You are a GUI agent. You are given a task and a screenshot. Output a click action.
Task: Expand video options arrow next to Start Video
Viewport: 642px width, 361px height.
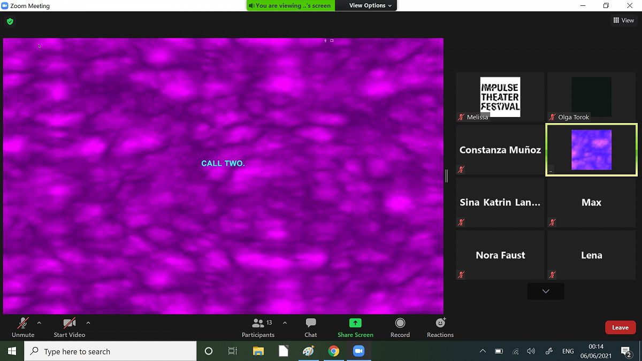coord(88,323)
